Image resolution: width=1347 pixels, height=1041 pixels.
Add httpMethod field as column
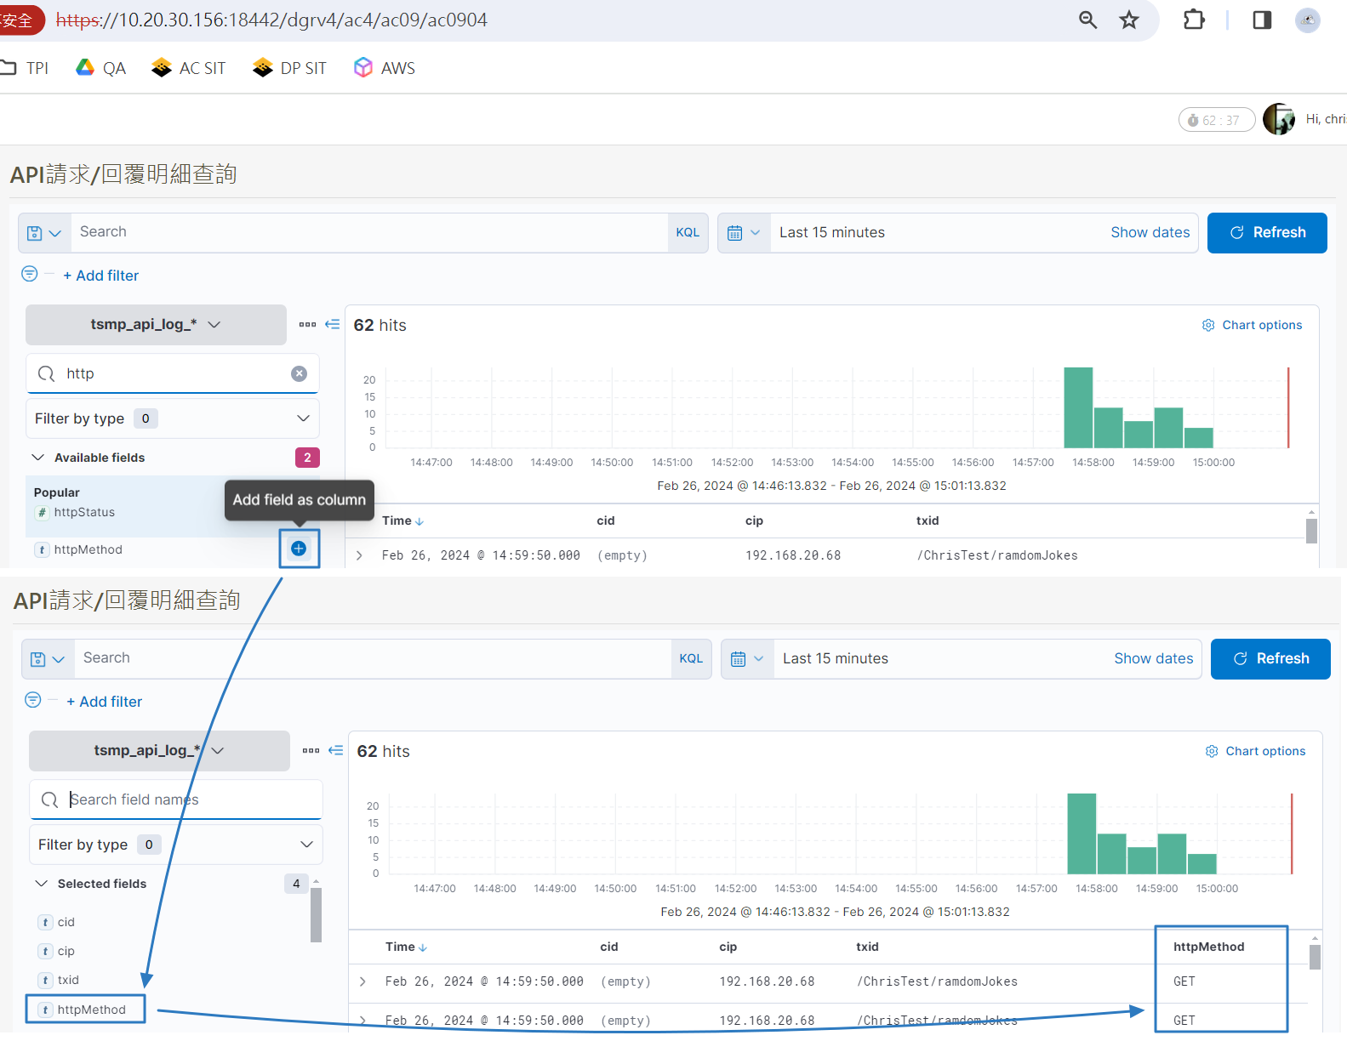tap(299, 549)
